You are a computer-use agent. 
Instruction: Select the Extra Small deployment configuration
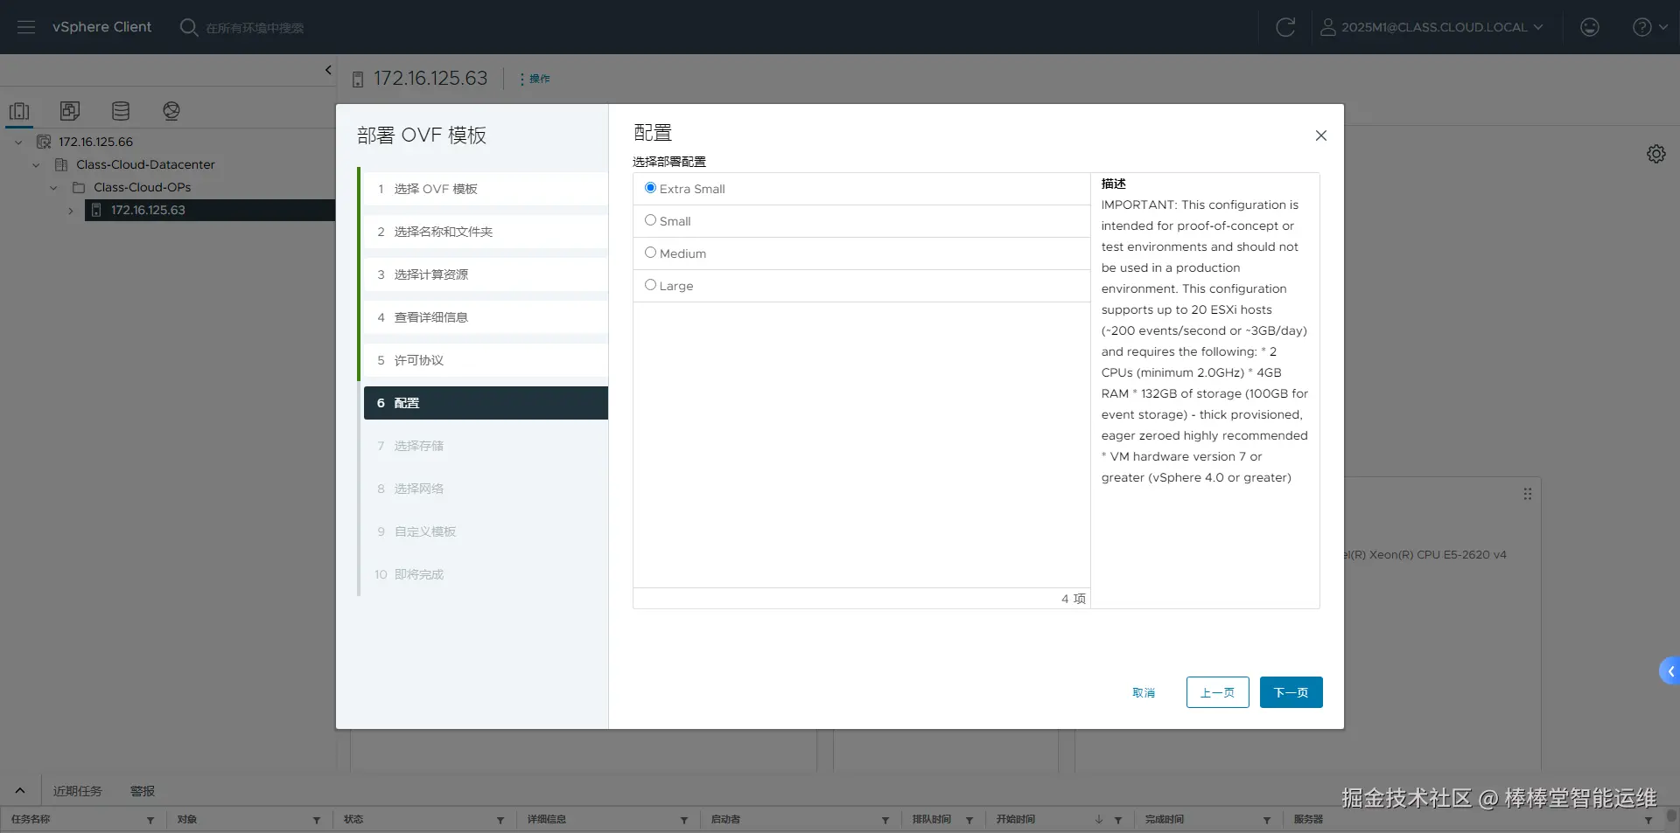[650, 188]
